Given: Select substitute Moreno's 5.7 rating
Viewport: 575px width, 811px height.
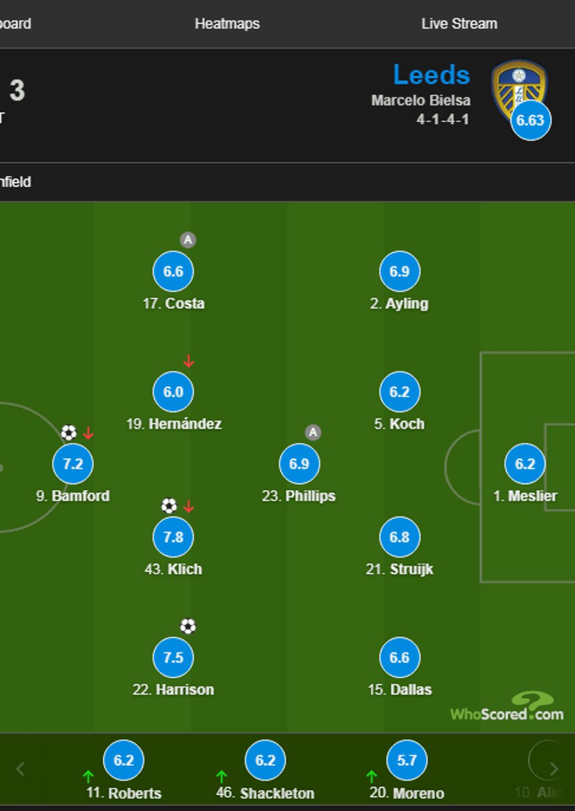Looking at the screenshot, I should coord(407,760).
